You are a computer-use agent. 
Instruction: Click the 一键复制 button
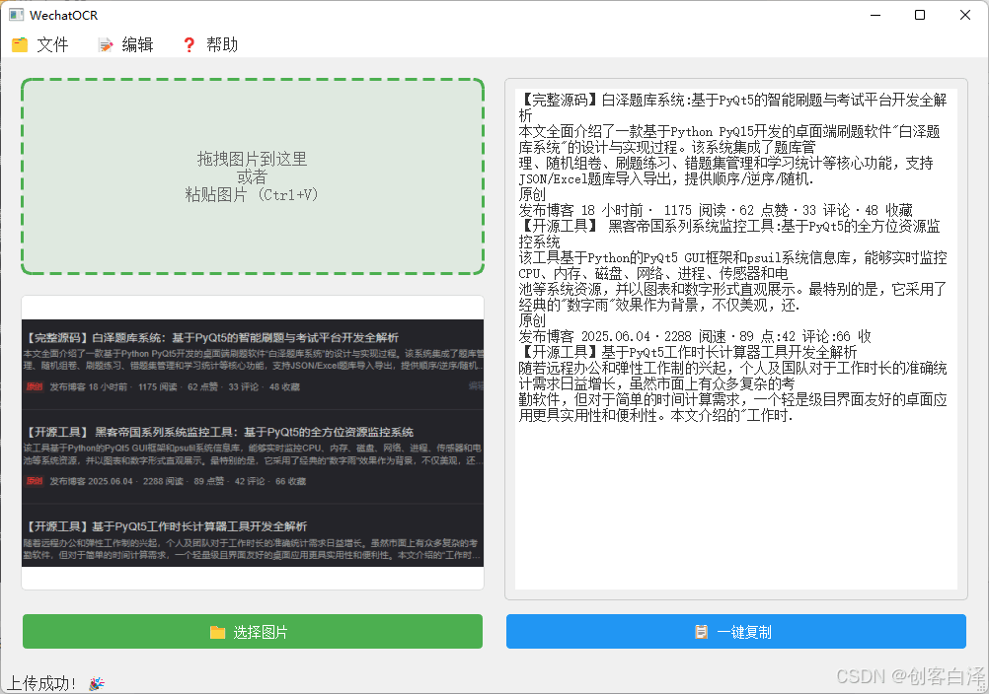pyautogui.click(x=736, y=632)
